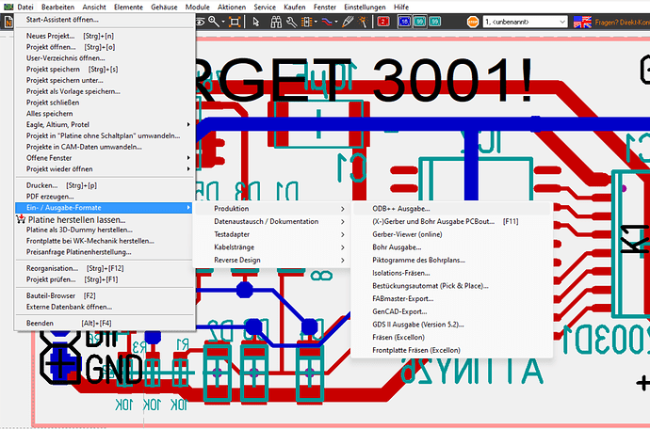Viewport: 650px width, 429px height.
Task: Open the Hilfe menu
Action: point(401,7)
